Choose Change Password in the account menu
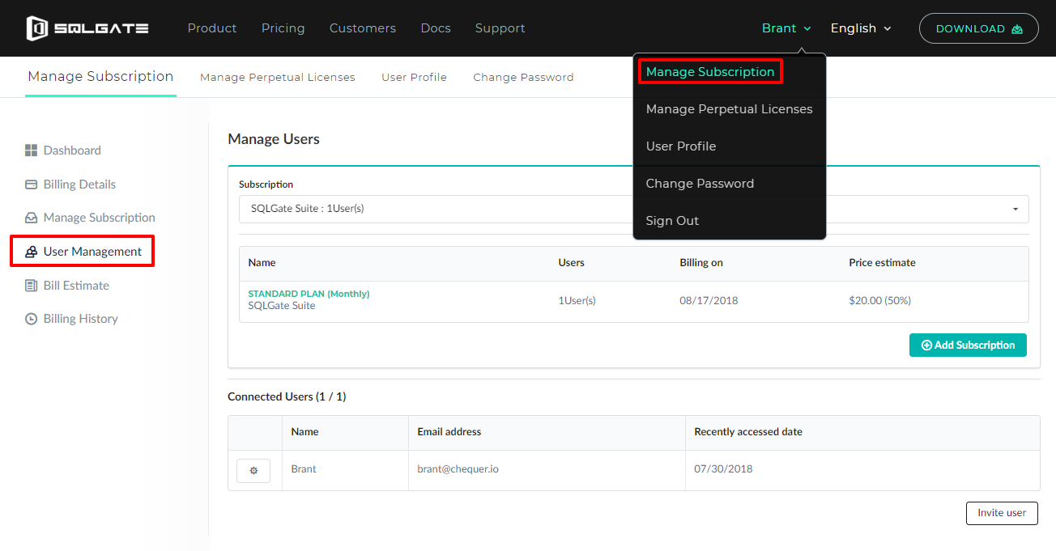The height and width of the screenshot is (551, 1056). tap(700, 184)
